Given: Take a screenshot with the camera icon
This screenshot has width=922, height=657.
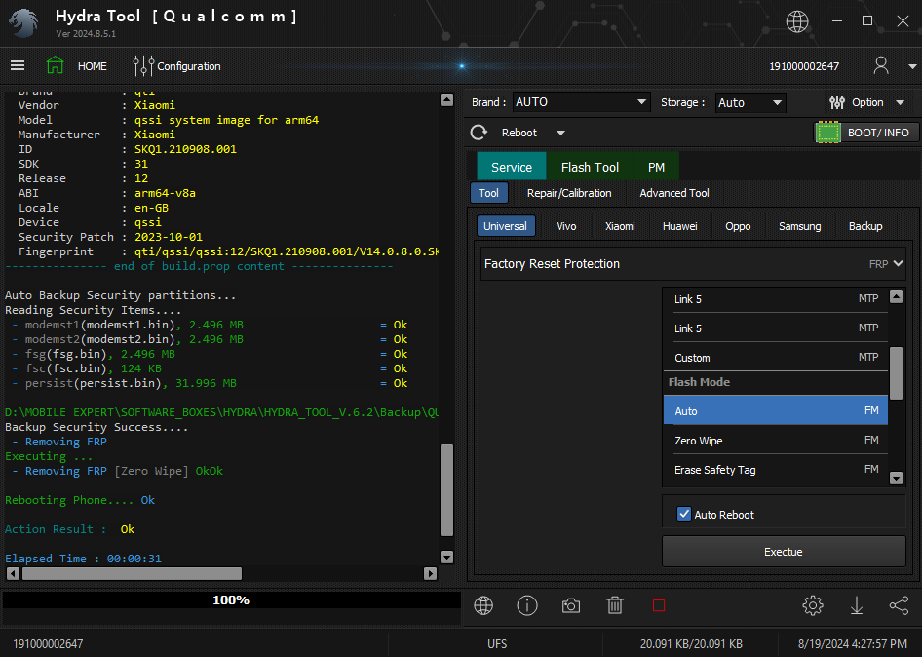Looking at the screenshot, I should 571,605.
